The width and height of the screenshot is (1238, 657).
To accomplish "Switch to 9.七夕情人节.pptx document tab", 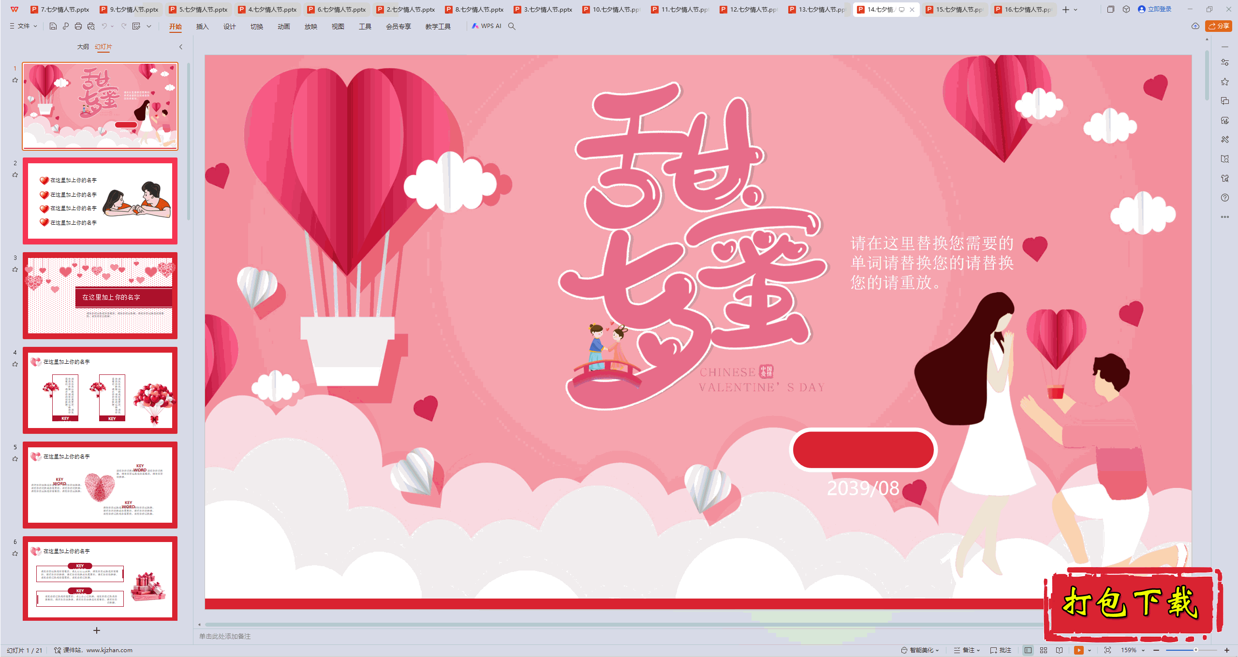I will pos(129,9).
